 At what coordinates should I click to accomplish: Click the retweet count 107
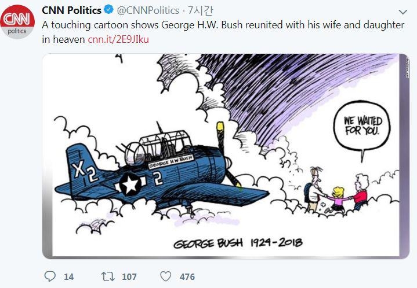[x=129, y=277]
